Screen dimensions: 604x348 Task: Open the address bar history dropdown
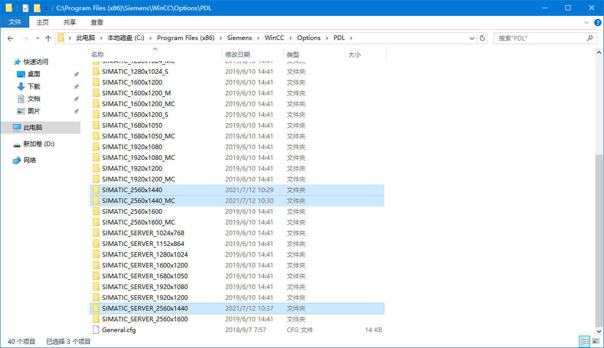pyautogui.click(x=472, y=38)
